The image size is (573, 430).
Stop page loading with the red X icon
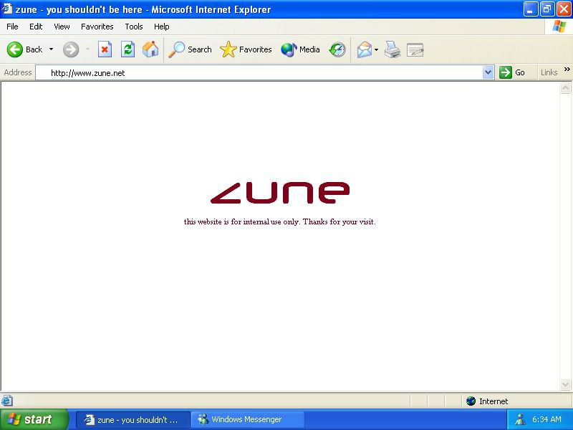pyautogui.click(x=105, y=49)
